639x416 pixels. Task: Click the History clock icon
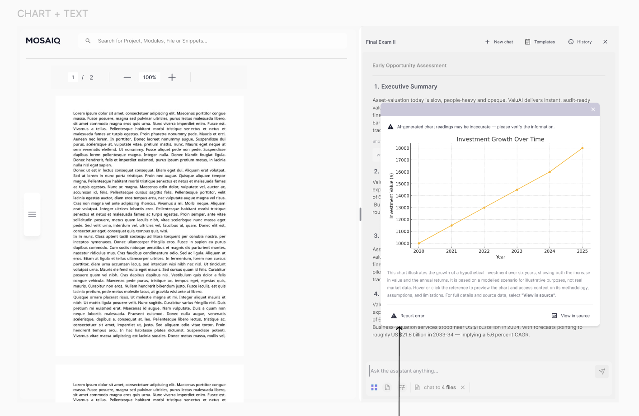(x=570, y=42)
